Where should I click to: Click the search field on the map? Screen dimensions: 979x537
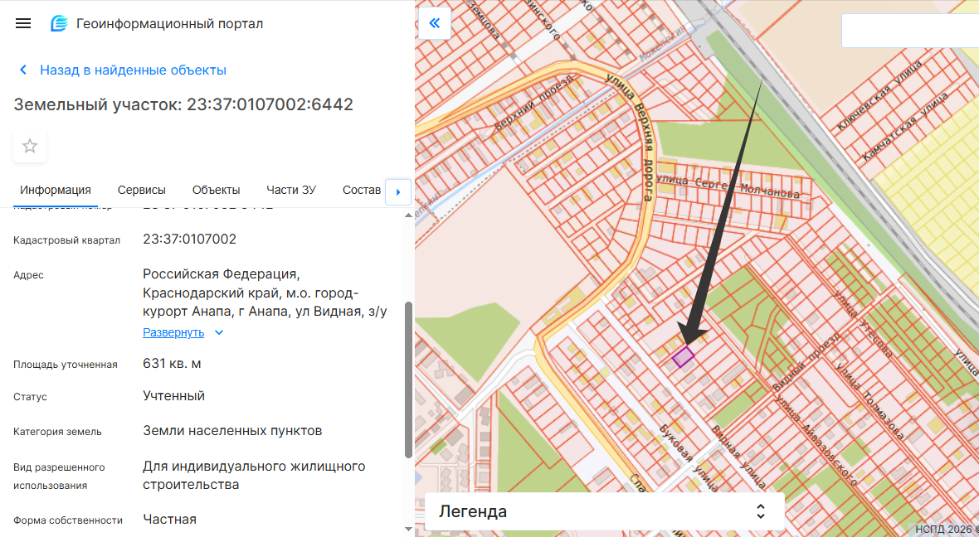[909, 31]
